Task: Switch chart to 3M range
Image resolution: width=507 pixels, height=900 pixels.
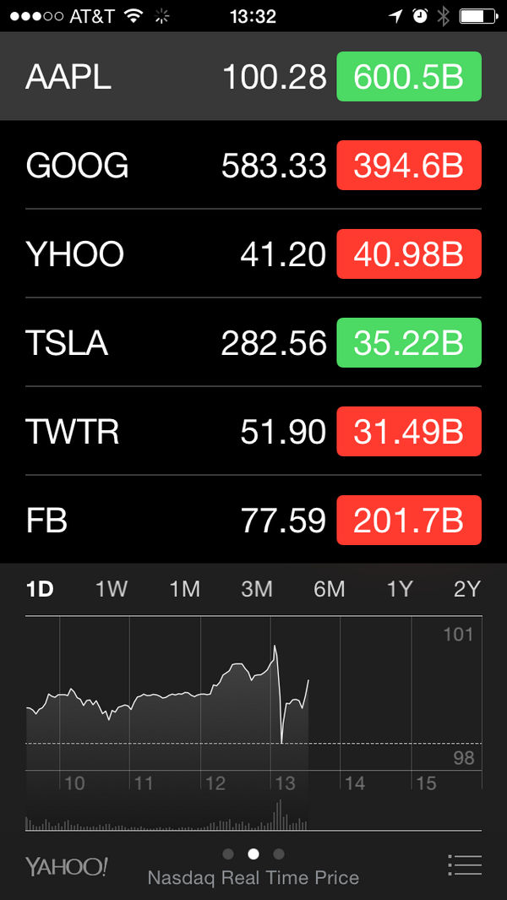Action: pyautogui.click(x=257, y=589)
